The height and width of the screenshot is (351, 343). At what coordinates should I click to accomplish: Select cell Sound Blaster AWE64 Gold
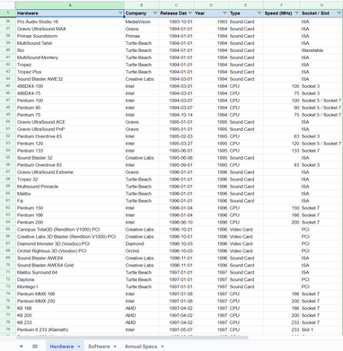pyautogui.click(x=70, y=266)
